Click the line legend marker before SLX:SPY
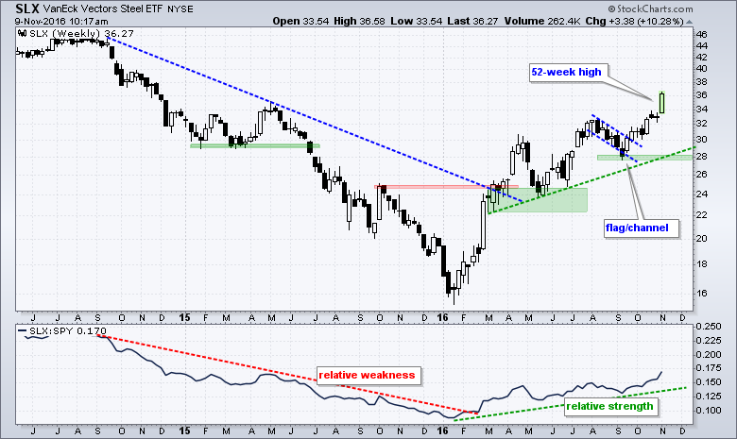 [x=23, y=331]
